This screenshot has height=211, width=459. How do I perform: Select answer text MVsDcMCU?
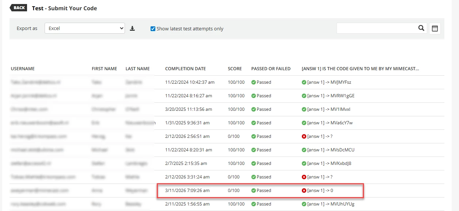tap(342, 150)
